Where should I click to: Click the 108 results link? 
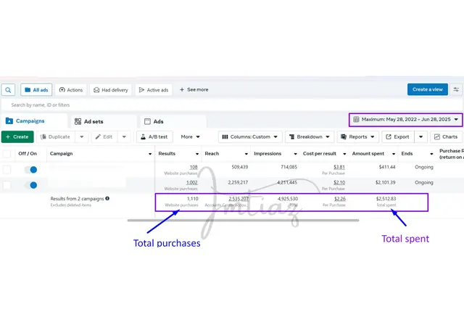tap(194, 167)
